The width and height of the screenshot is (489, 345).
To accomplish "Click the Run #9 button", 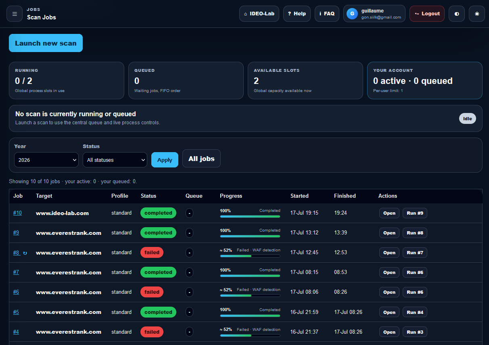I will coord(415,213).
